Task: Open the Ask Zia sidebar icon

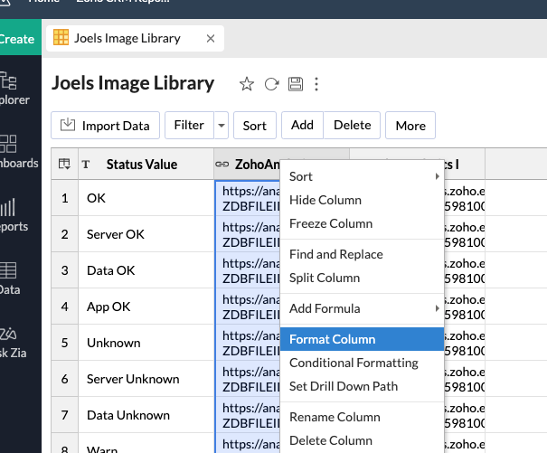Action: (x=11, y=342)
